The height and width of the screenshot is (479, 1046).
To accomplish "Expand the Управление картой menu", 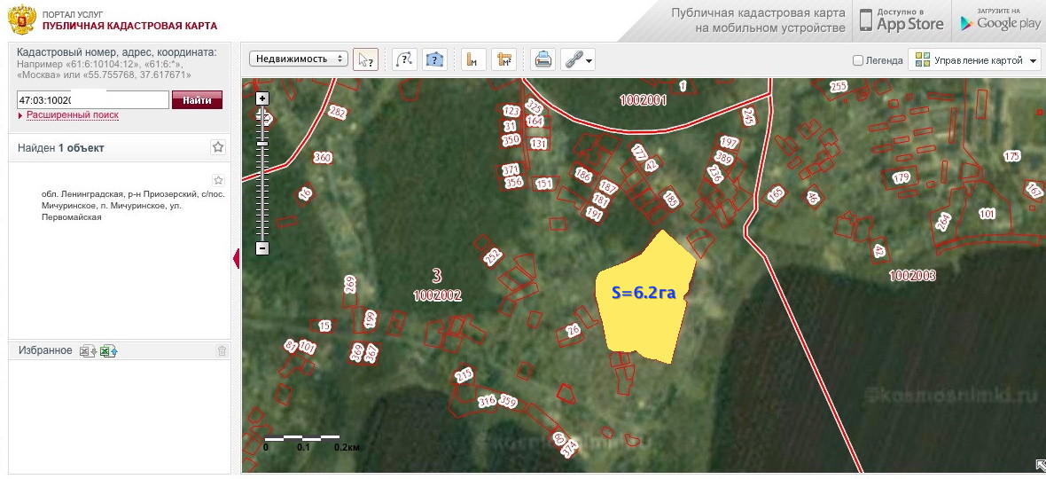I will (975, 60).
